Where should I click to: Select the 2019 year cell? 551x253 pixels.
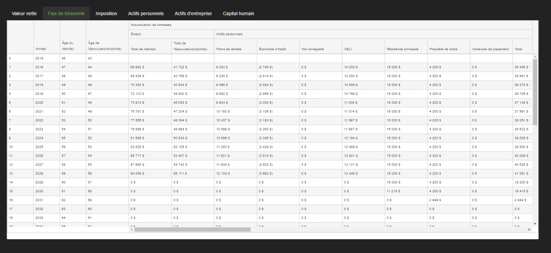[x=47, y=94]
